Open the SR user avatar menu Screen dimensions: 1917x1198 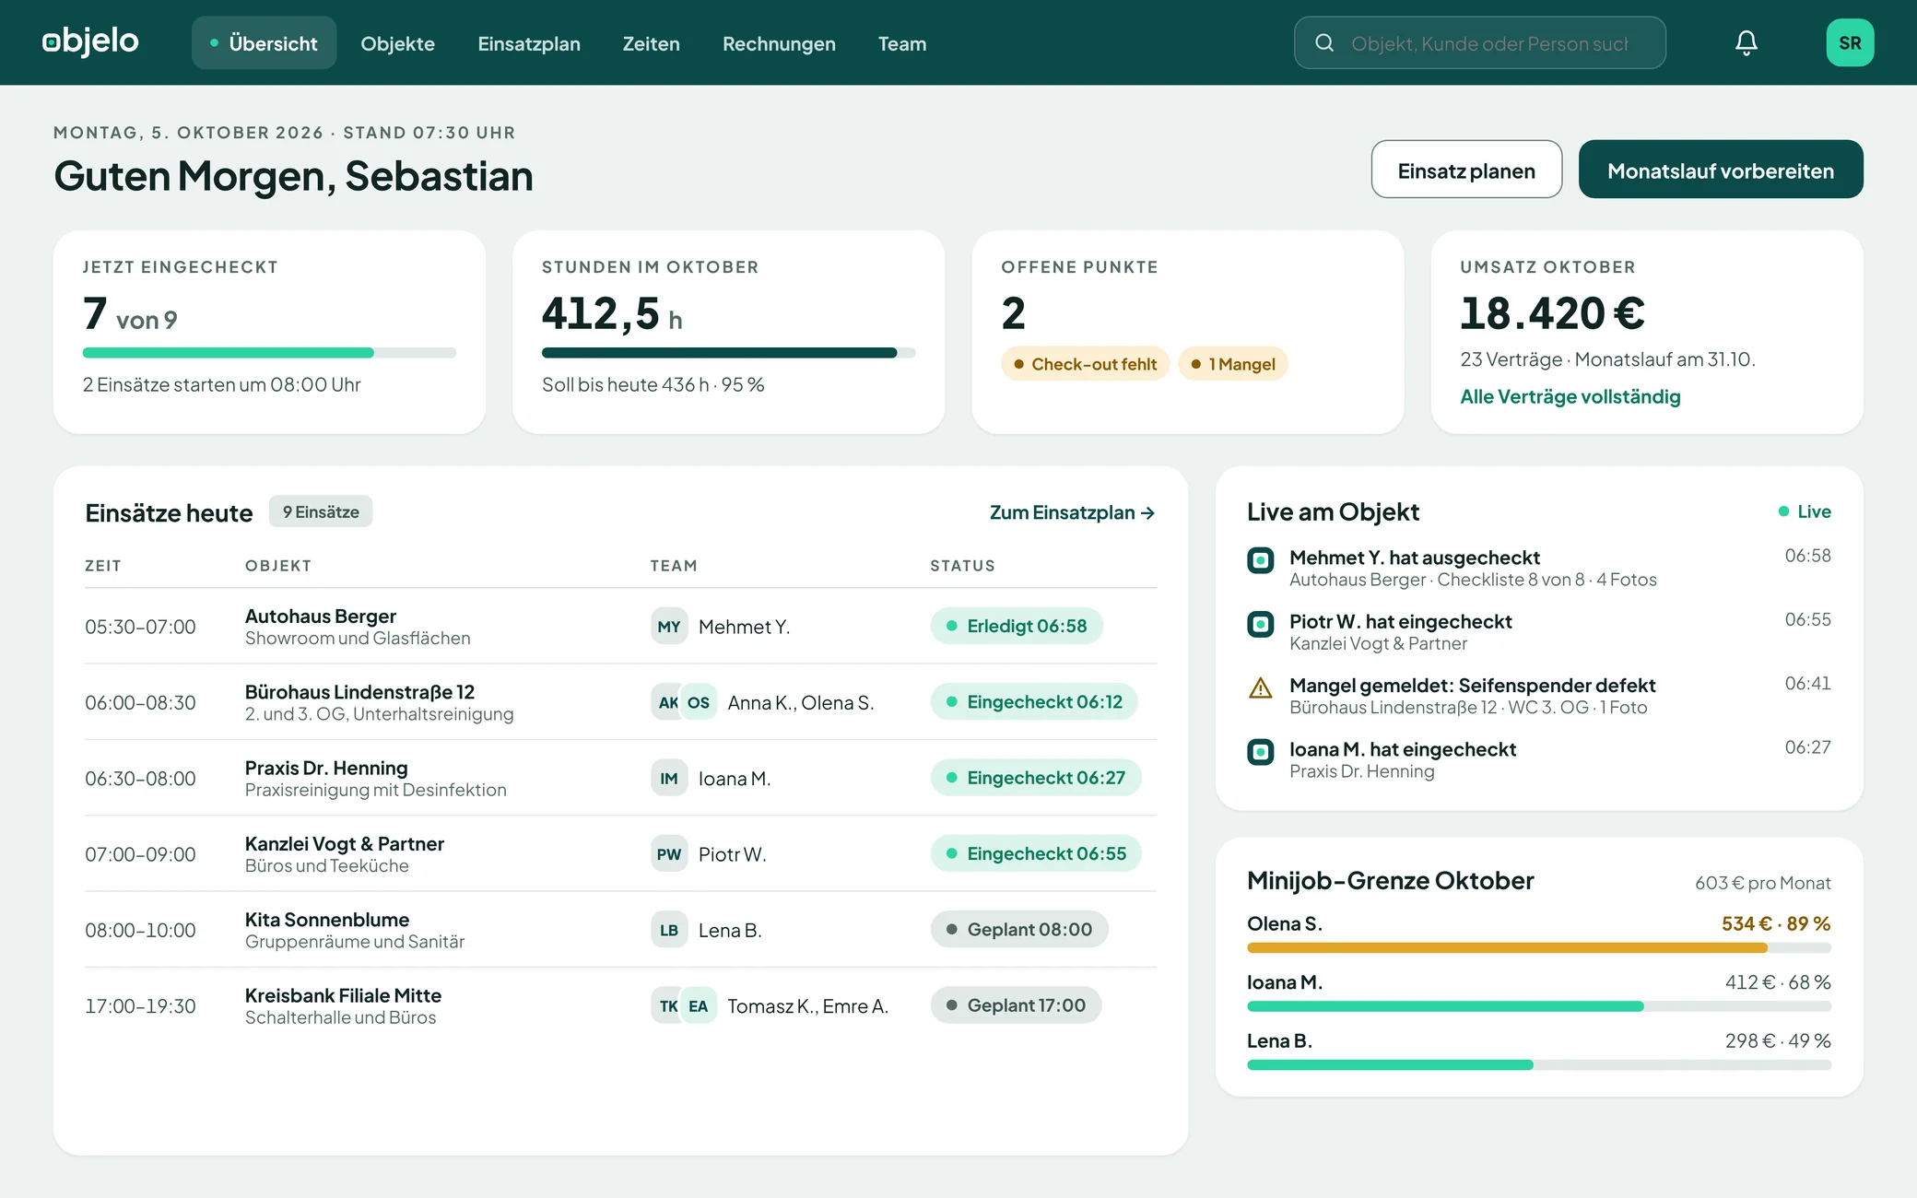(x=1850, y=43)
